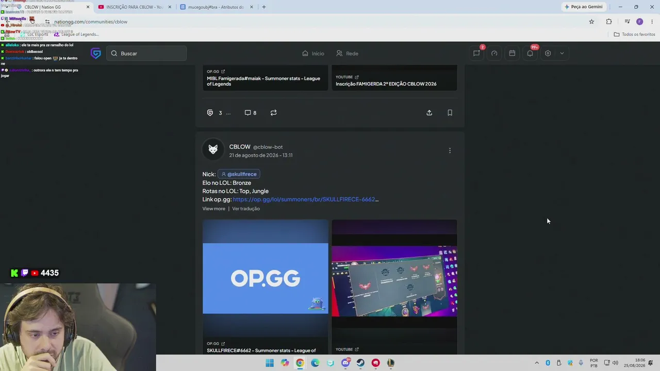The image size is (660, 371).
Task: Show hidden system tray icons
Action: pos(537,363)
